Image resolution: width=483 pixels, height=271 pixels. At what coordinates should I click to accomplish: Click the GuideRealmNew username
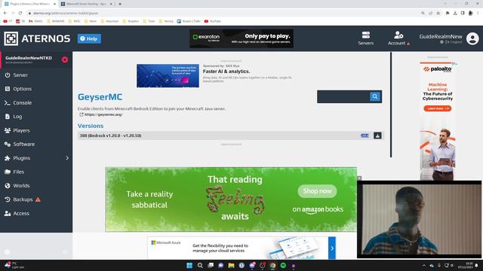[x=441, y=36]
